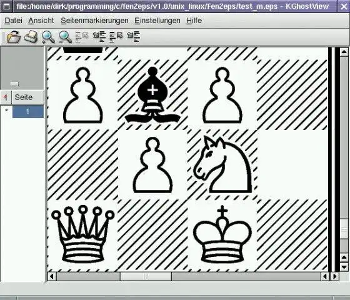Click the first down-arrow page icon in toolbar
This screenshot has width=350, height=300.
tap(99, 37)
